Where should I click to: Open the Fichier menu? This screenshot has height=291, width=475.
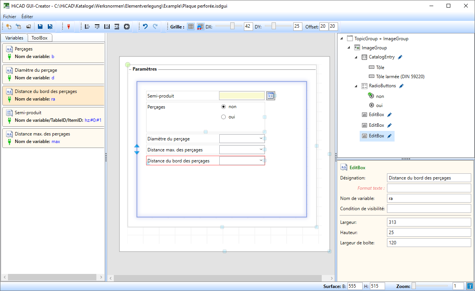[9, 17]
